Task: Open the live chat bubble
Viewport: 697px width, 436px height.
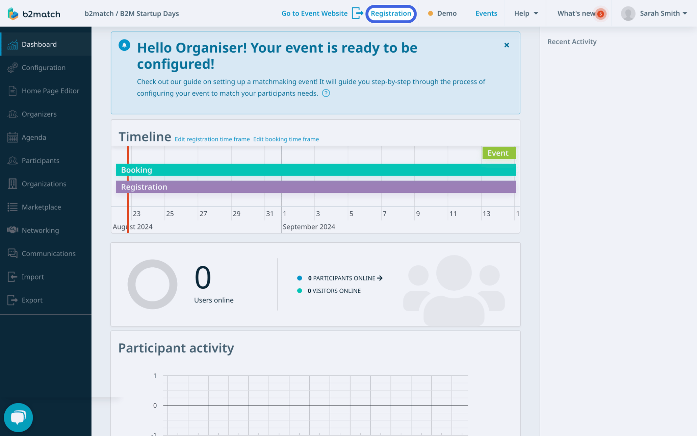Action: (18, 417)
